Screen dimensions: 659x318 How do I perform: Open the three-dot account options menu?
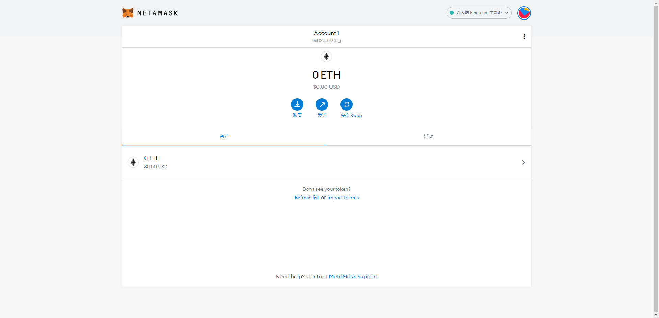click(x=524, y=37)
